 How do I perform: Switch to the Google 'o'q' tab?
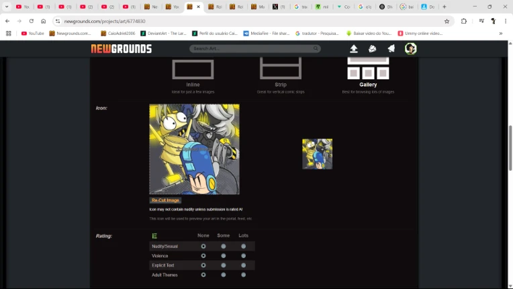pyautogui.click(x=365, y=7)
